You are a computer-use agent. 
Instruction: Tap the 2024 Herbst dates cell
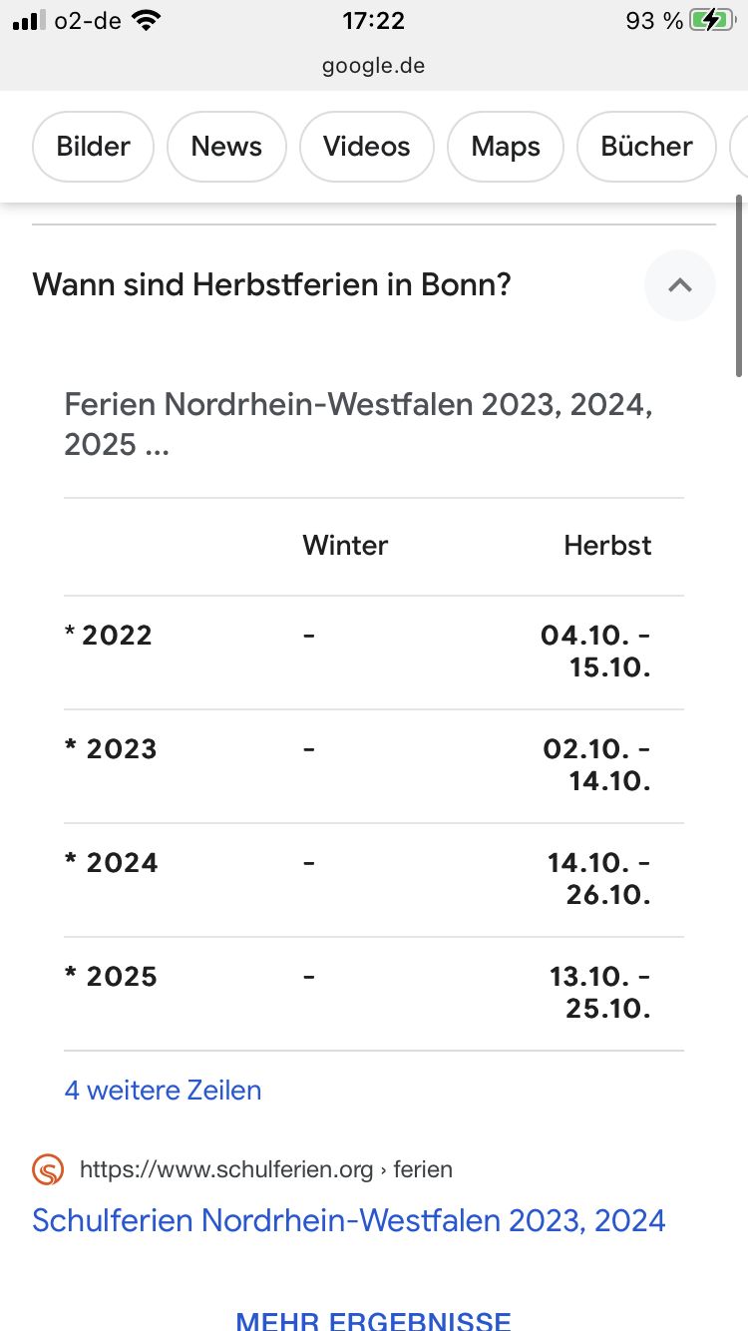click(598, 879)
